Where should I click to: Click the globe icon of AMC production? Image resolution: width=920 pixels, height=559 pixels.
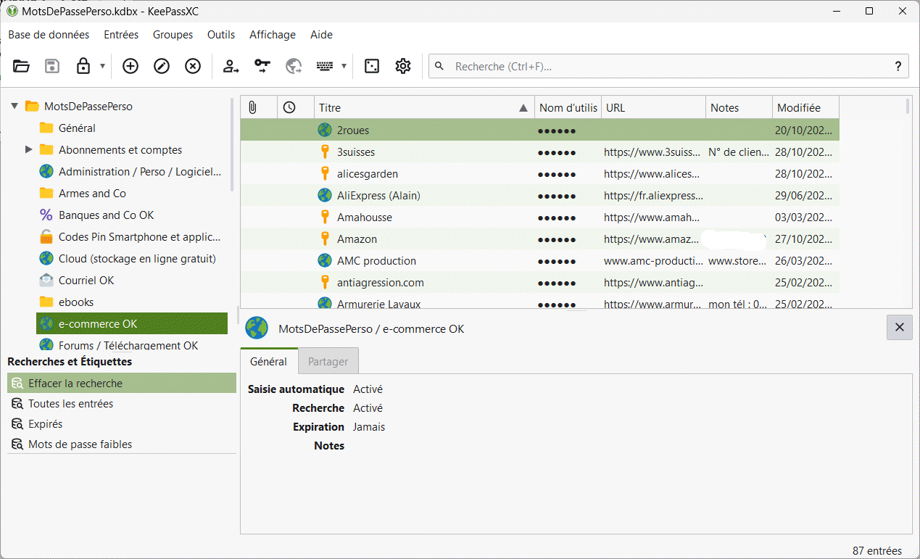pos(325,260)
